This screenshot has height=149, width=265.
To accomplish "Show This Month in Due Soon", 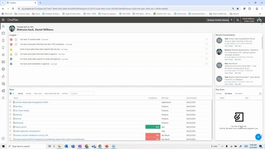I will [x=238, y=94].
